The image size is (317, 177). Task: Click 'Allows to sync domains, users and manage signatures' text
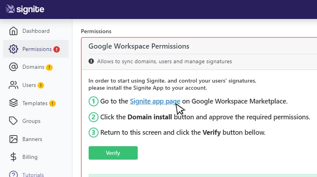[165, 61]
